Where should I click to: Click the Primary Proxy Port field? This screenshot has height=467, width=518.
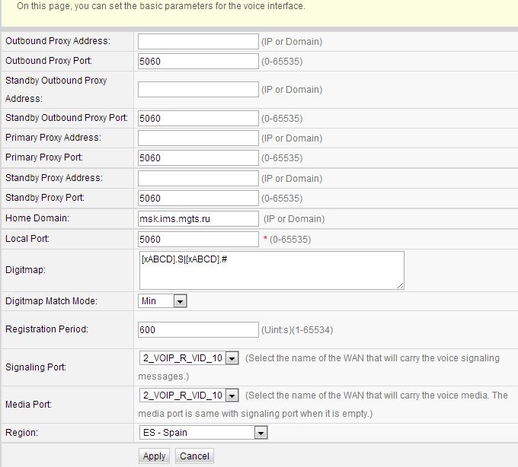pyautogui.click(x=198, y=157)
